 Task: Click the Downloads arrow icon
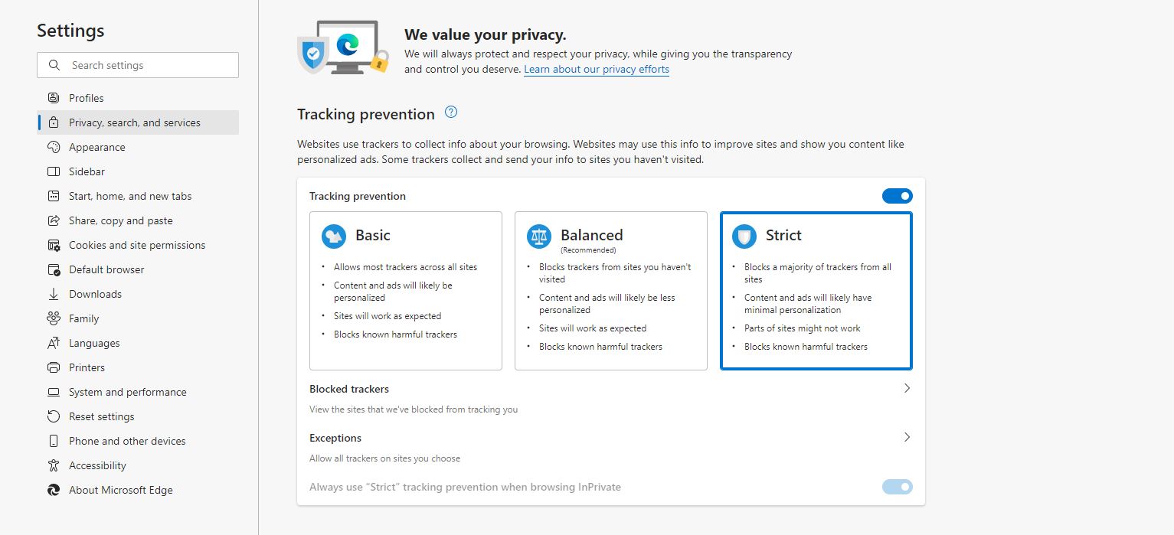pos(54,294)
